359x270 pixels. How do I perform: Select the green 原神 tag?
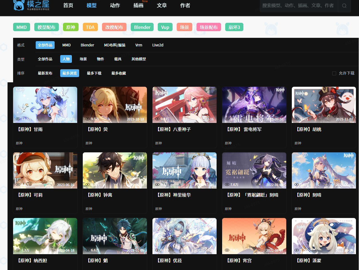[x=71, y=27]
